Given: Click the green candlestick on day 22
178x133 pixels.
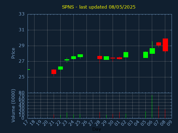Looking at the screenshot, I should pos(60,68).
